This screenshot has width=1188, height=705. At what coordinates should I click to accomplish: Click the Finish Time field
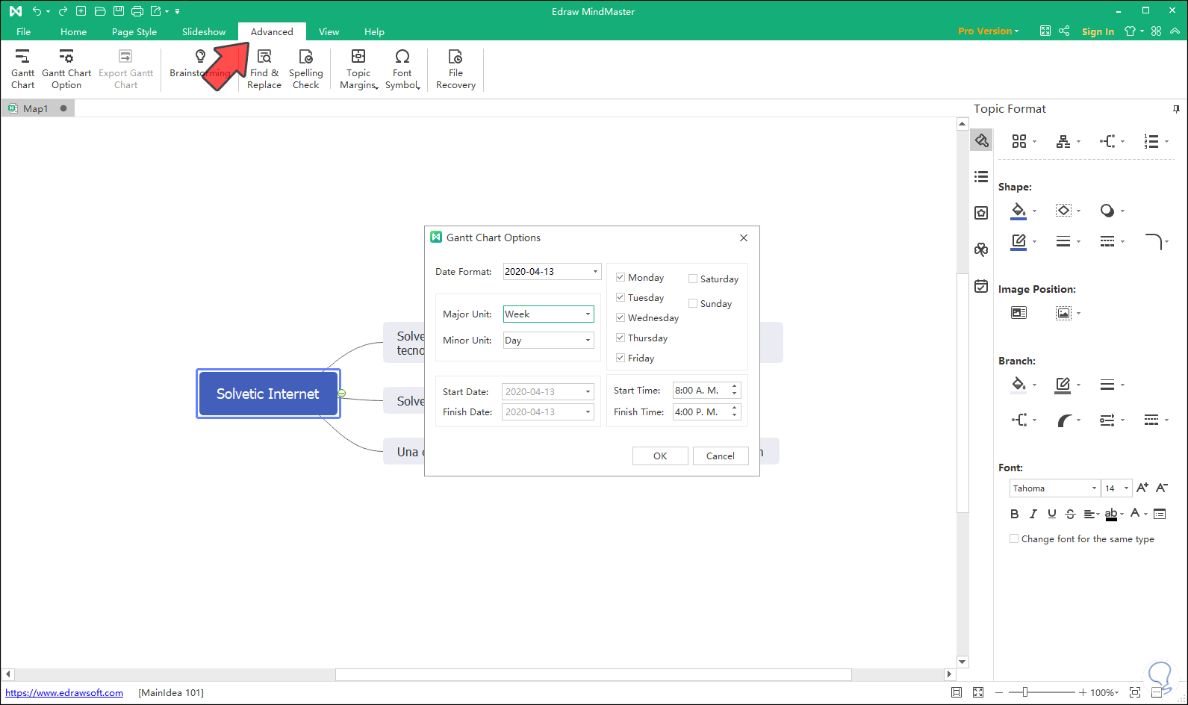pos(706,411)
